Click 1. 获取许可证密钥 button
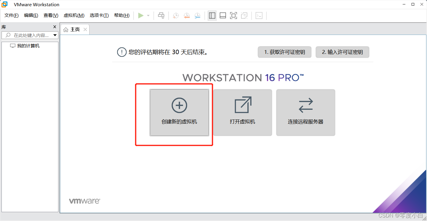This screenshot has width=427, height=221. (285, 52)
